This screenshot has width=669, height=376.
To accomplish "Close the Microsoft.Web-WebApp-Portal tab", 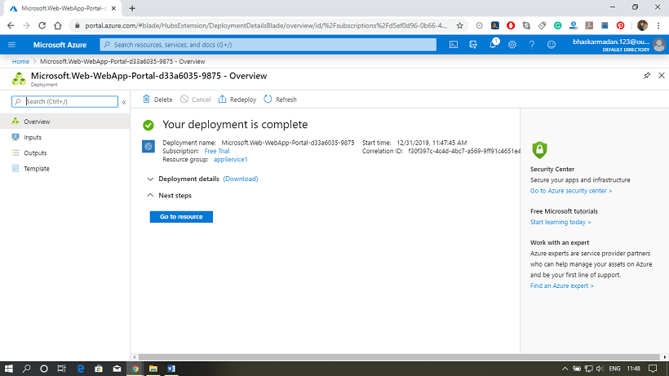I will tap(113, 8).
